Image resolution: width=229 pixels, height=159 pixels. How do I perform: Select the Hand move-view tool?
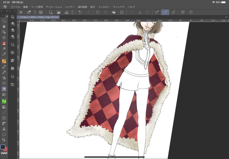[4, 26]
